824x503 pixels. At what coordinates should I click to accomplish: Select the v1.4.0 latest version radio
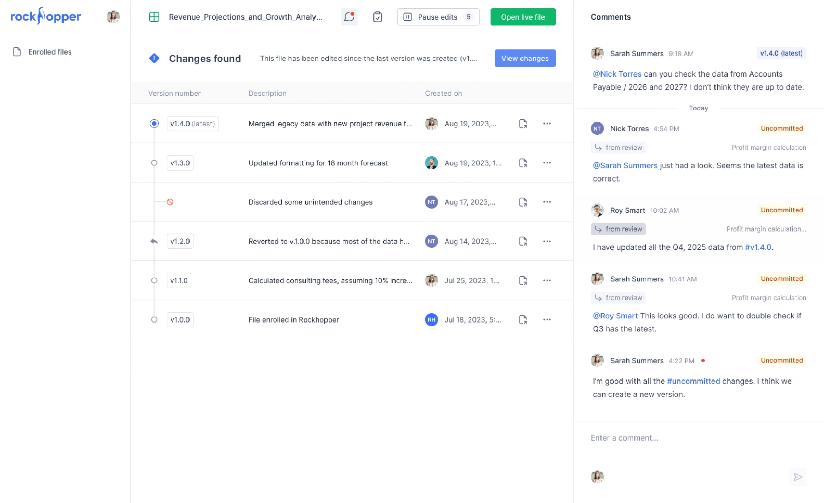pos(154,124)
